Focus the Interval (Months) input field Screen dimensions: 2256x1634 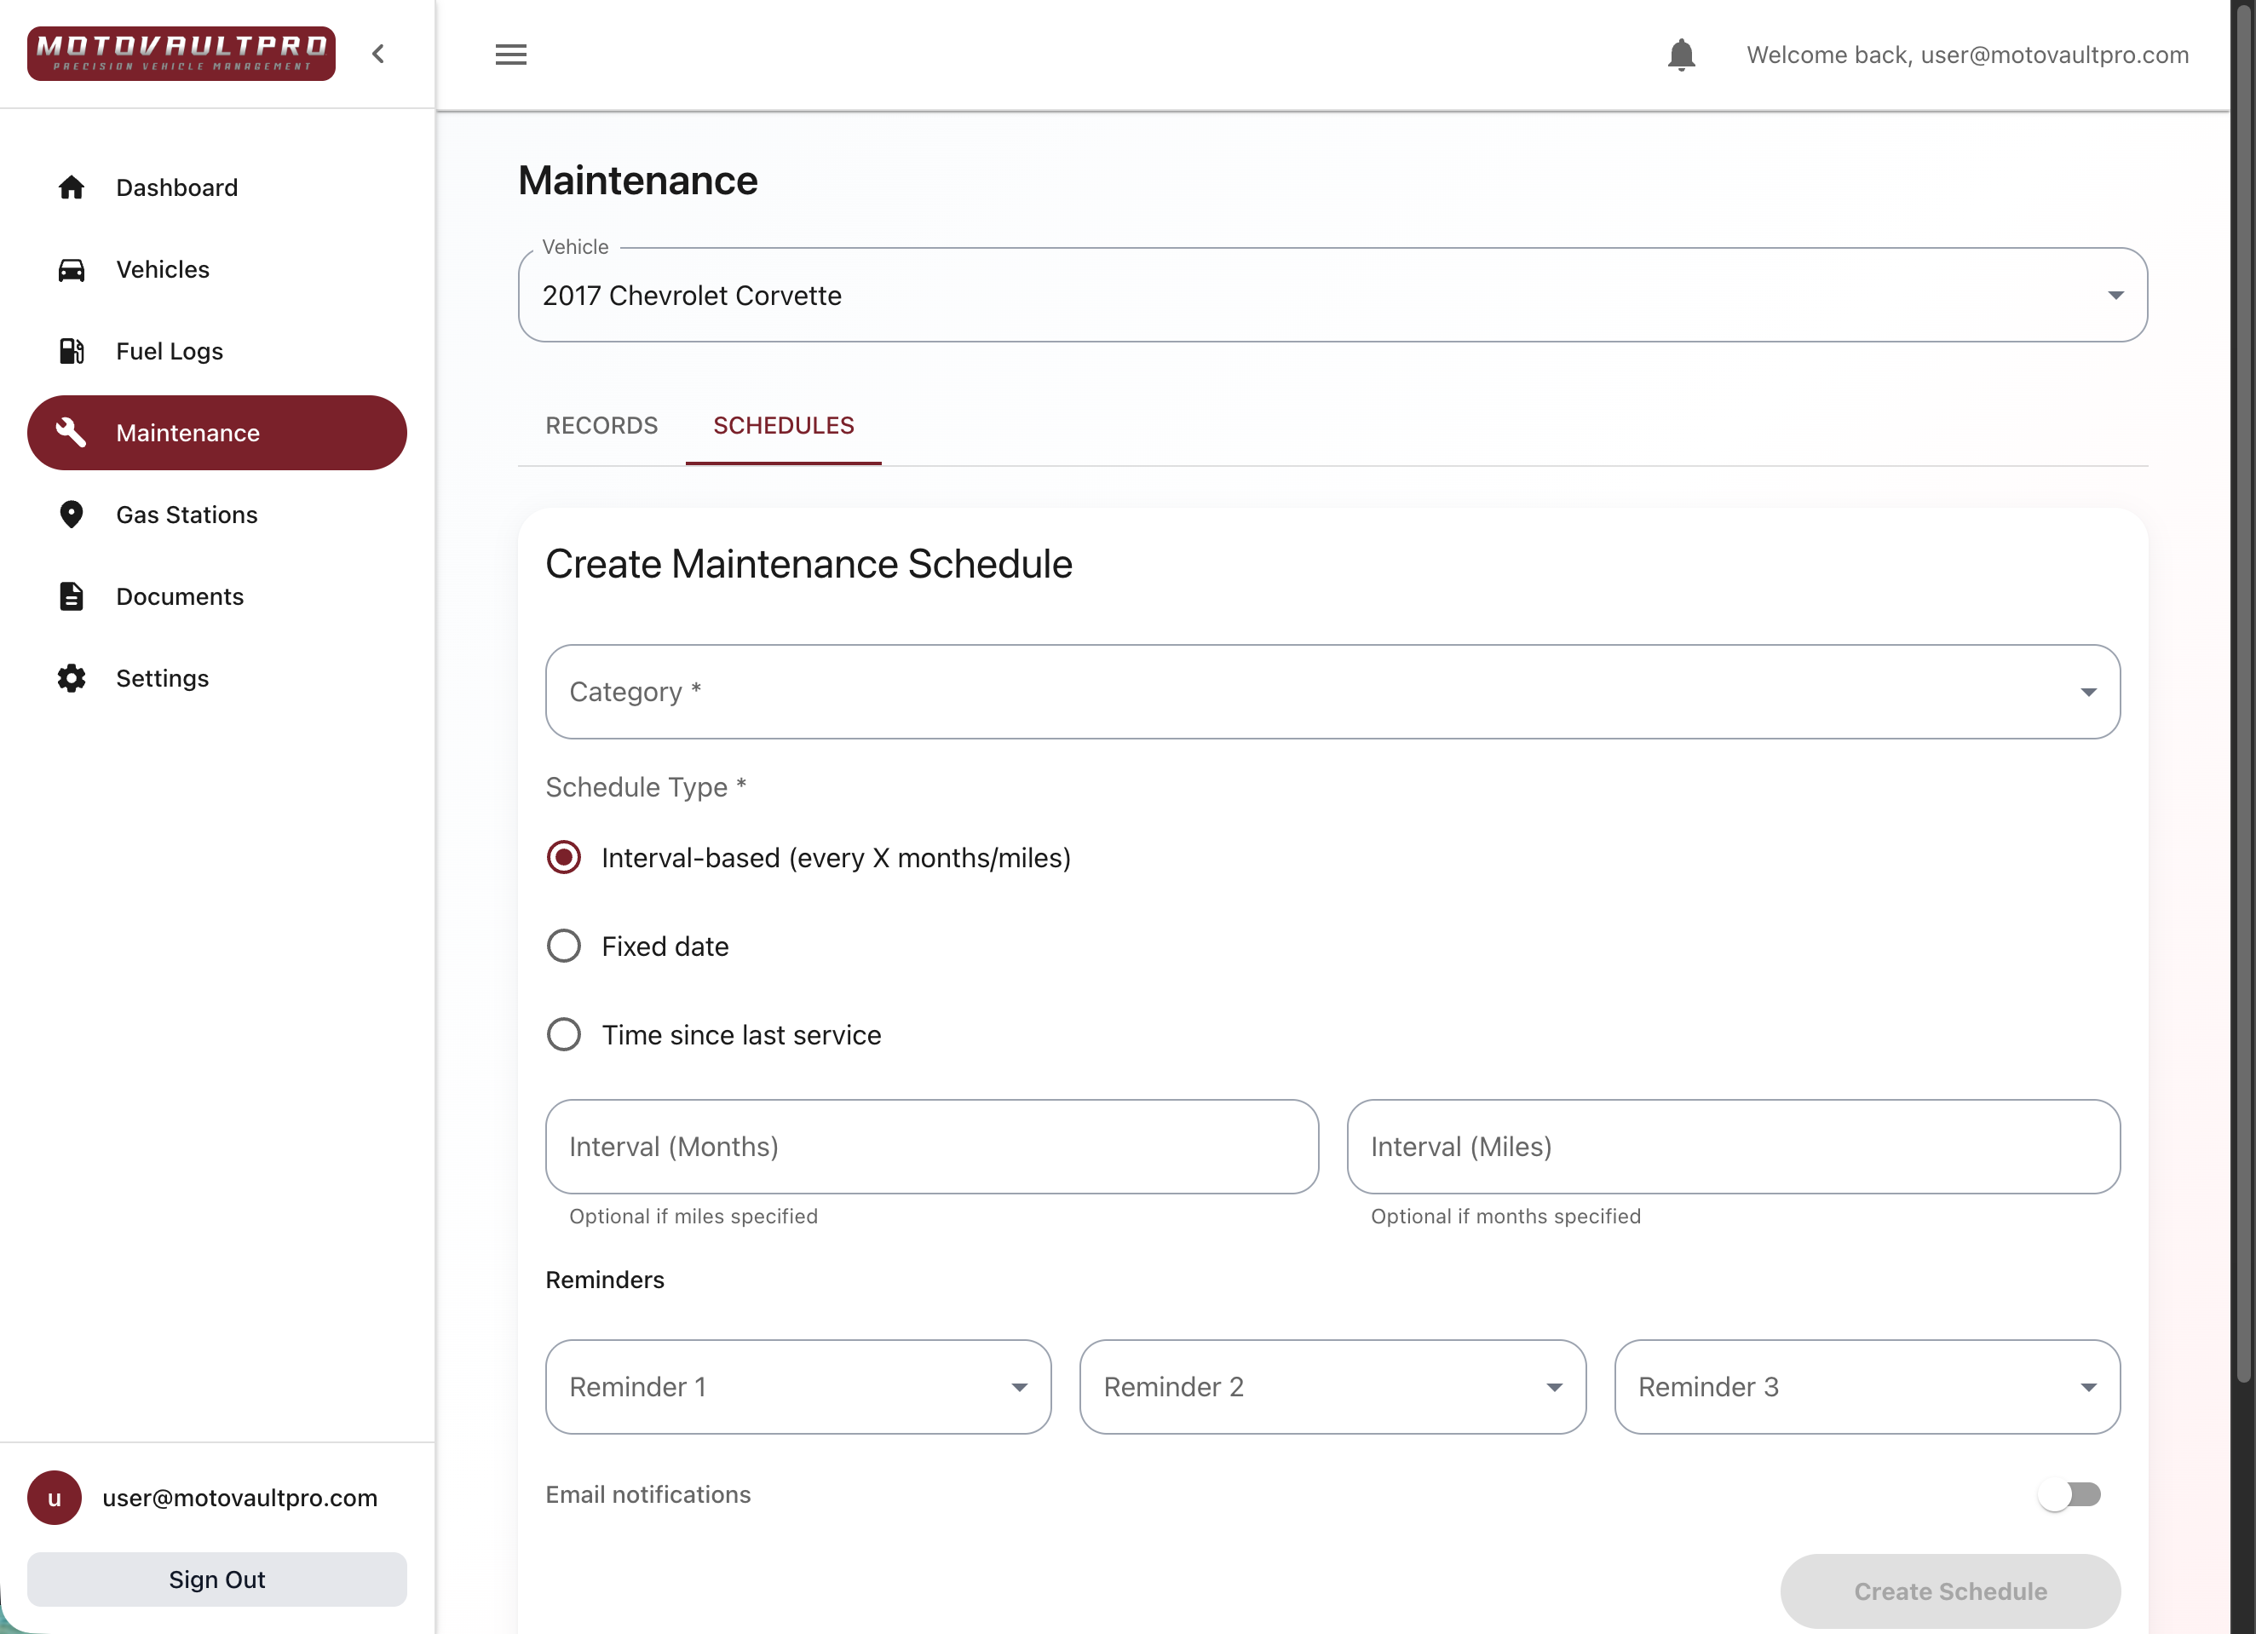[931, 1147]
